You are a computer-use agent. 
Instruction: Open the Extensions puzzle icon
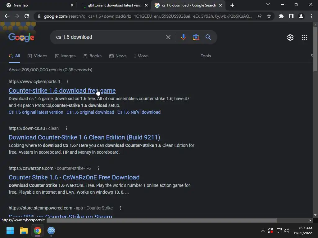click(281, 16)
